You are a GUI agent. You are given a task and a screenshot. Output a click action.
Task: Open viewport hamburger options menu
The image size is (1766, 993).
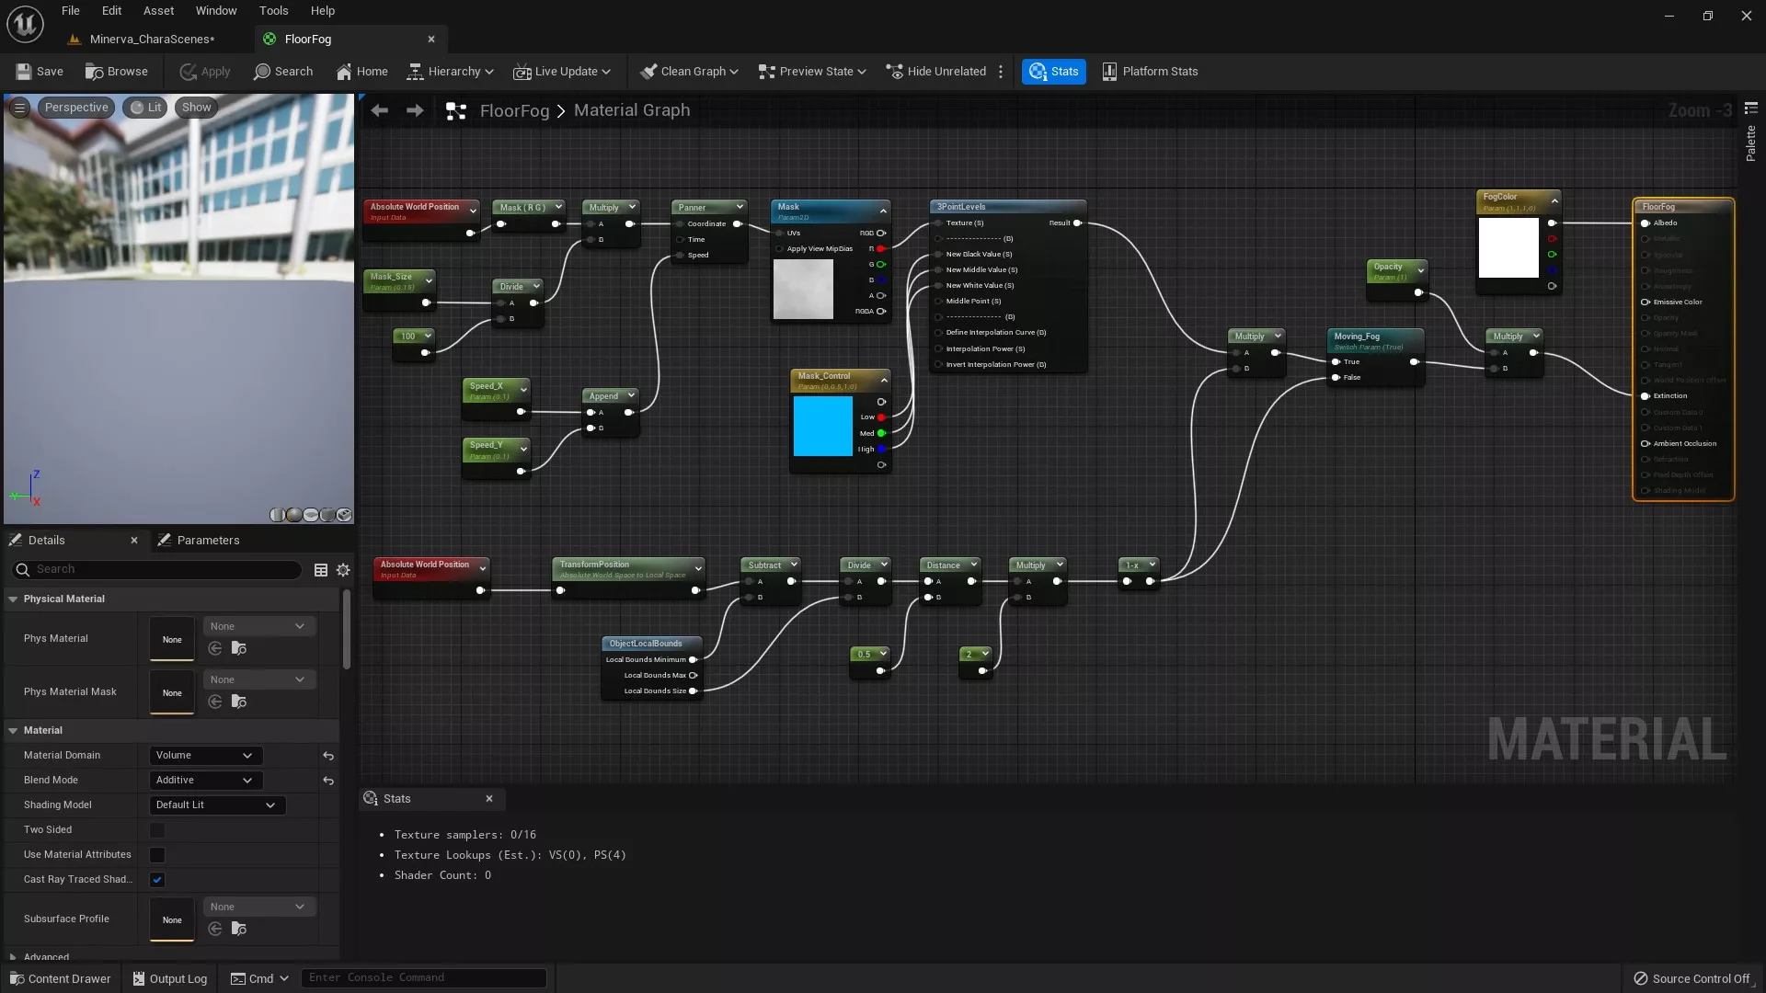19,108
